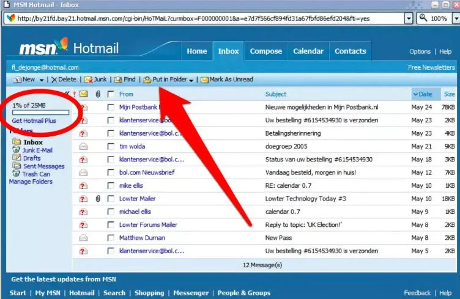Expand the Put in Folder dropdown arrow
This screenshot has height=299, width=460.
pos(191,80)
